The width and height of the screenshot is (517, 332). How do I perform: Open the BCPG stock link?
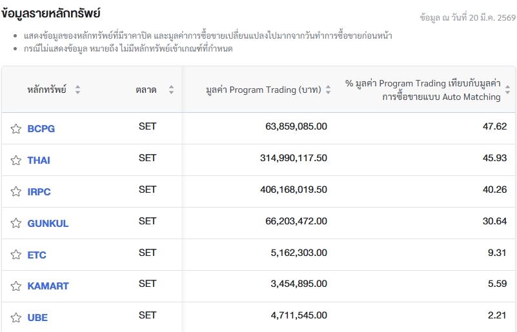click(x=41, y=129)
